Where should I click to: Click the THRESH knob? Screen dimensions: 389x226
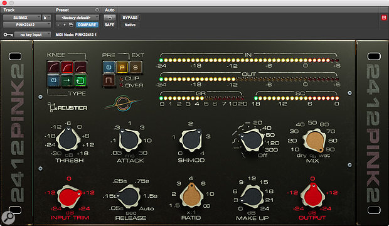[x=68, y=139]
